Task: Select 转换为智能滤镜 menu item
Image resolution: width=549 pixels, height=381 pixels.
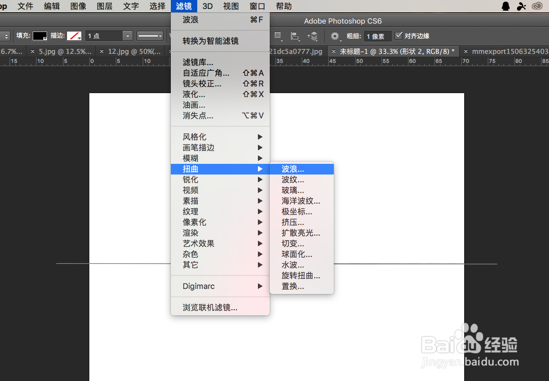Action: pos(220,41)
